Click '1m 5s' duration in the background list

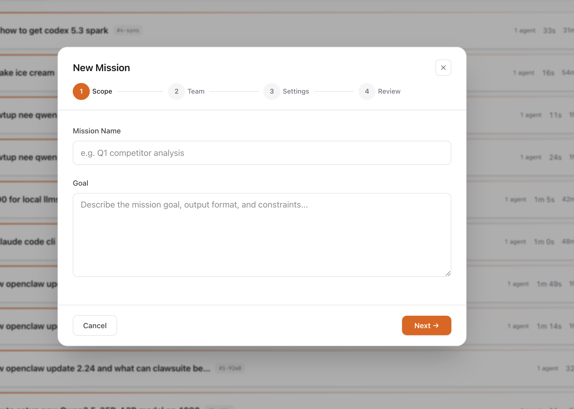(544, 200)
